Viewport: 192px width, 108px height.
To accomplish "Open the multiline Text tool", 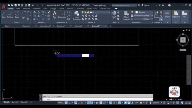I will pyautogui.click(x=55, y=14).
